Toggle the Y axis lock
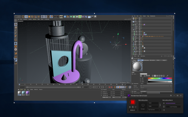Viewport: 188px width, 117px height. click(x=45, y=17)
